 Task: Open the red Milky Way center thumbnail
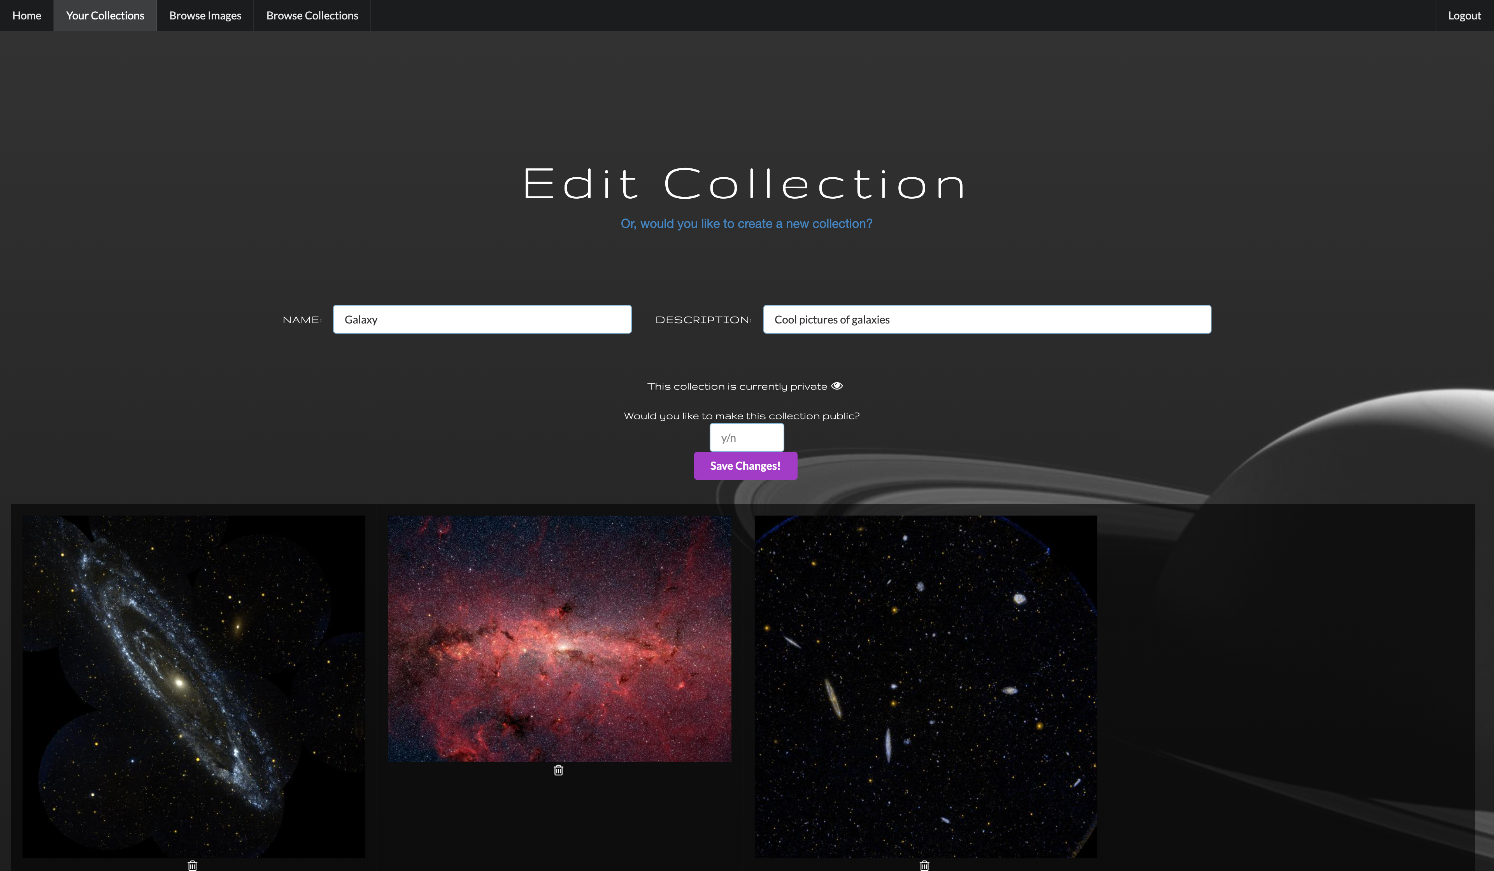(559, 638)
